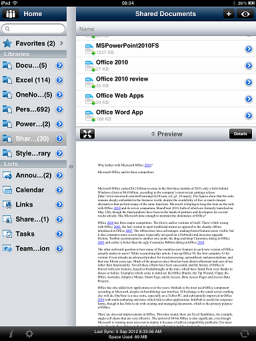Select the Power...(2) library
Viewport: 256px width, 341px height.
pos(33,124)
